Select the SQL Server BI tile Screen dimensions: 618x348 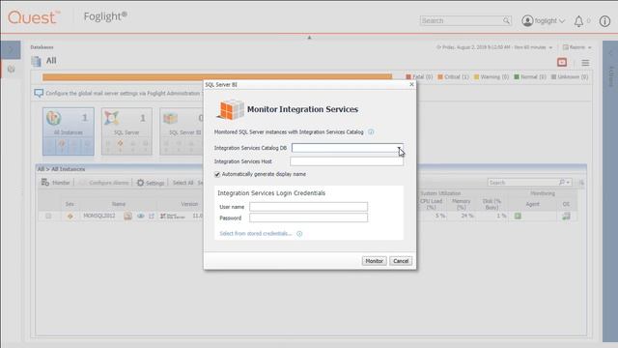pos(182,131)
